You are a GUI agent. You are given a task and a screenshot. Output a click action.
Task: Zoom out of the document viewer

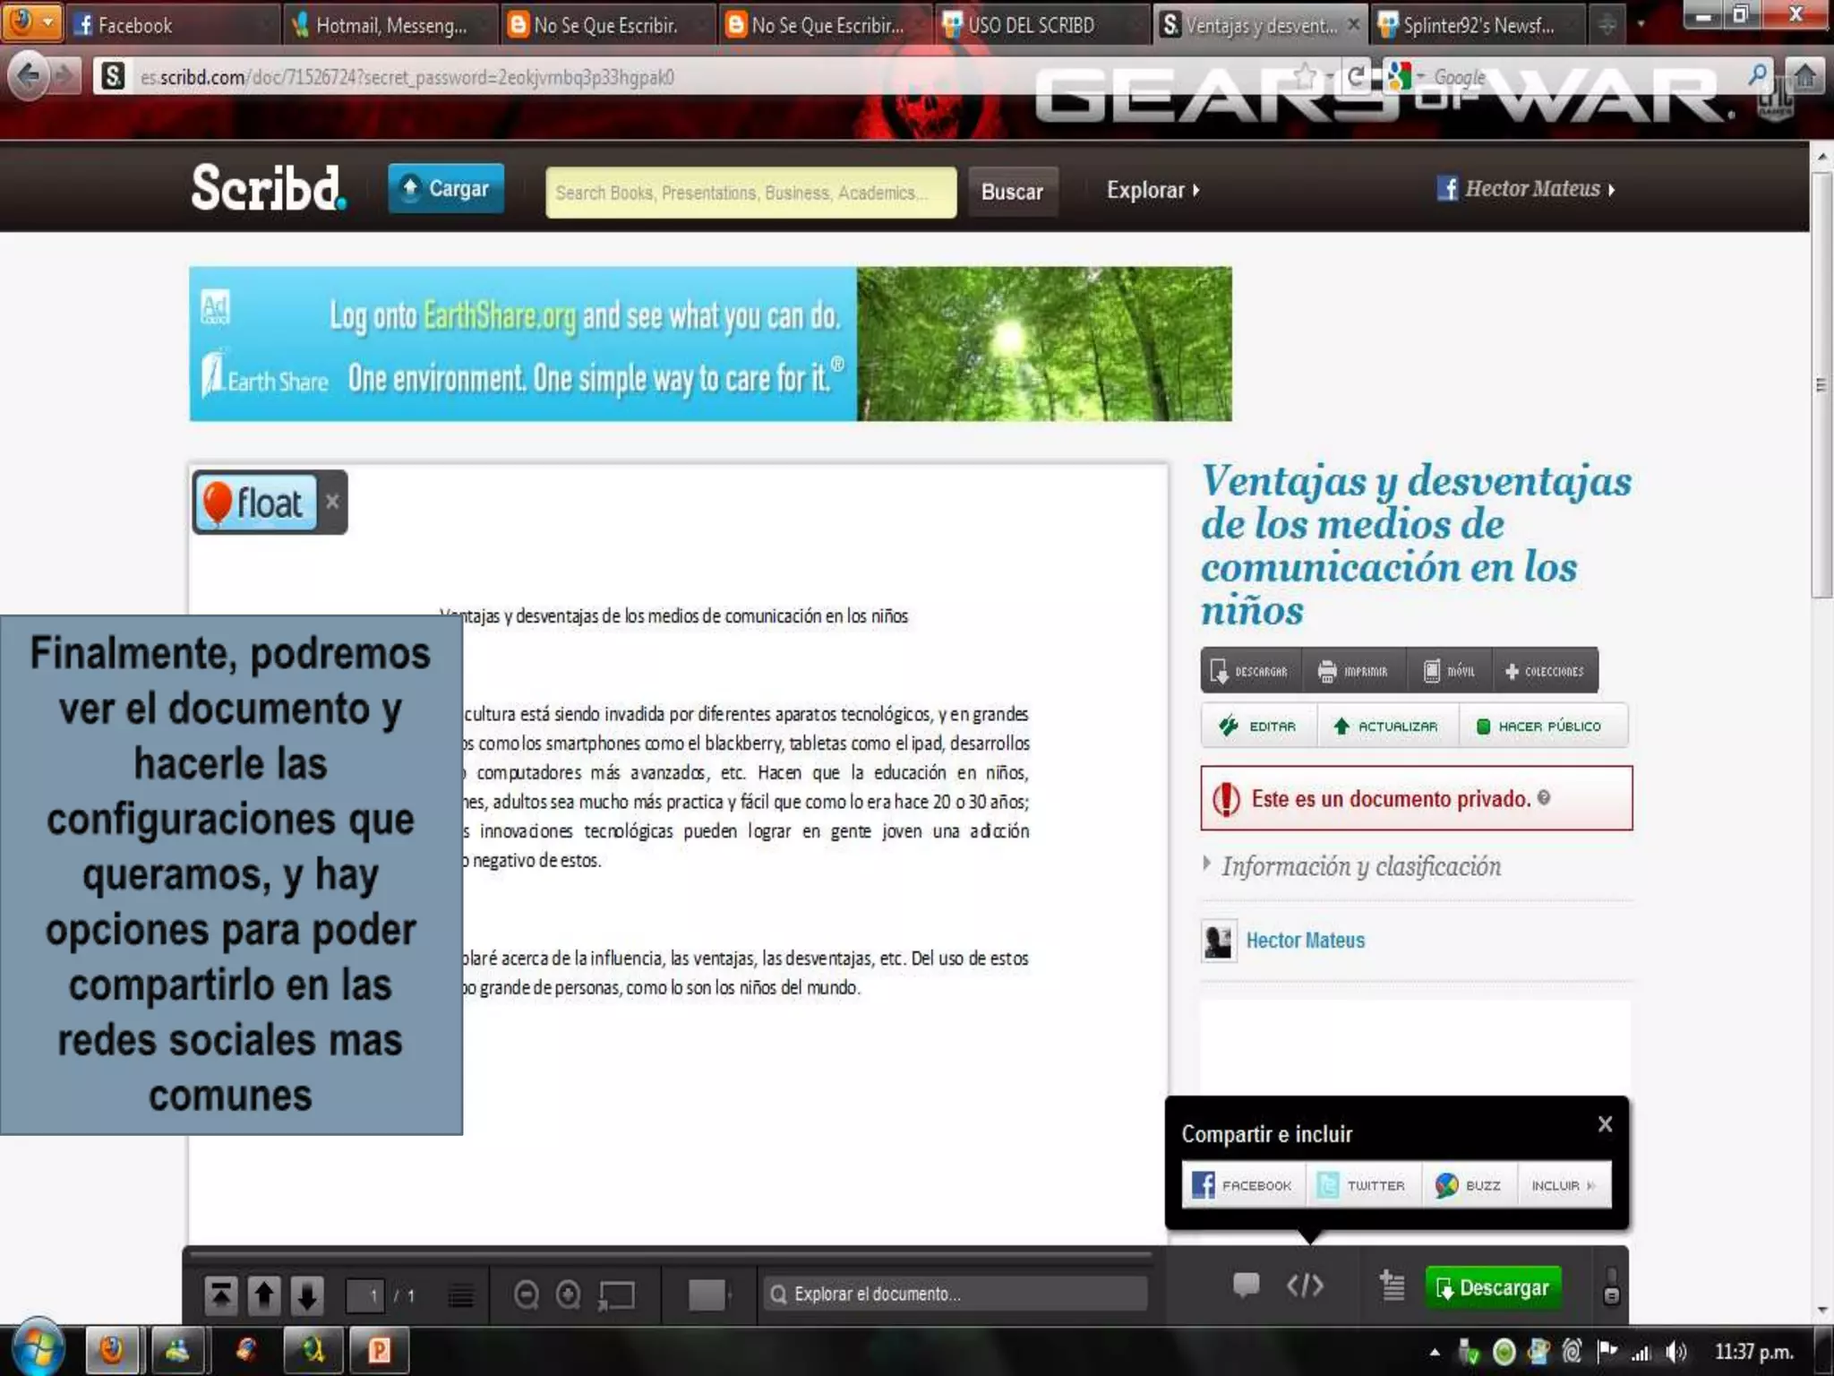click(527, 1294)
